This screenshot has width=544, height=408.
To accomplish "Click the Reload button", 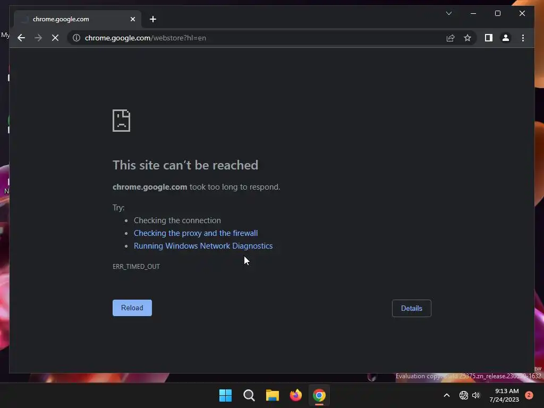I will click(132, 308).
